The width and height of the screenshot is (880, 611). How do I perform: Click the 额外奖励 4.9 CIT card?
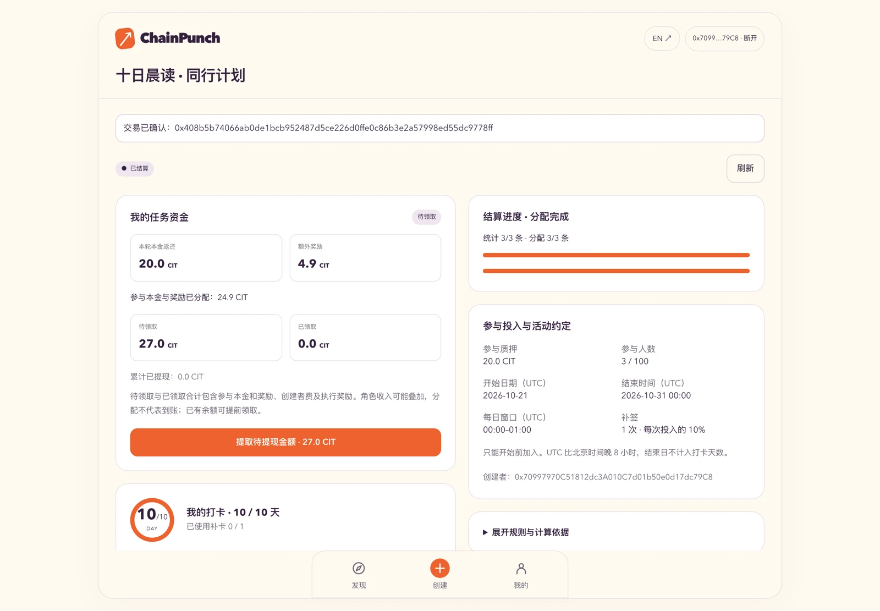pyautogui.click(x=365, y=258)
